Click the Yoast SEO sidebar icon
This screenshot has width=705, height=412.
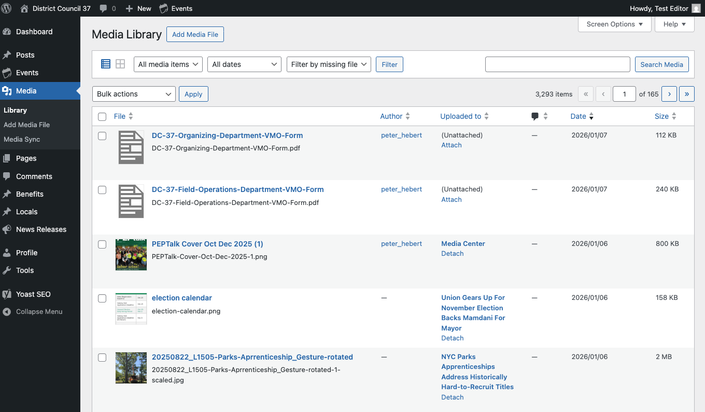click(x=8, y=294)
